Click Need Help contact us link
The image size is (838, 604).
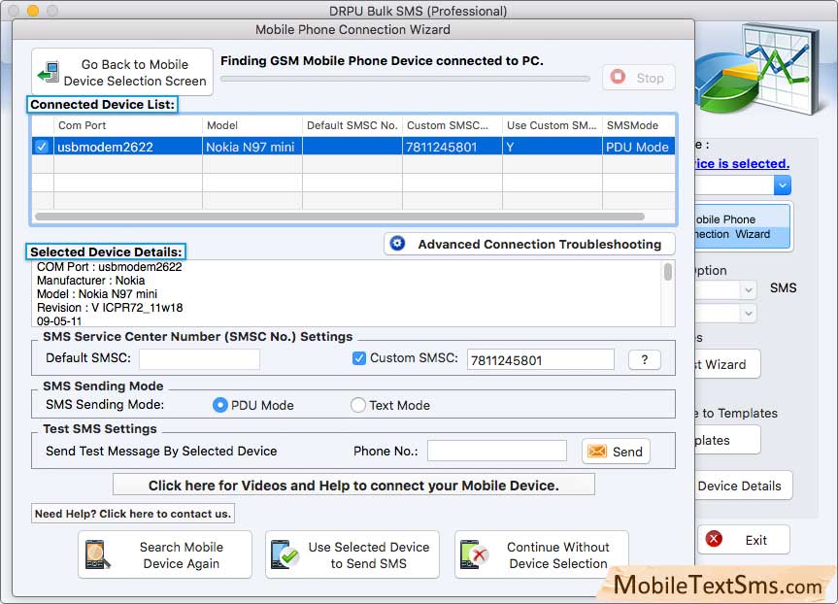tap(133, 514)
